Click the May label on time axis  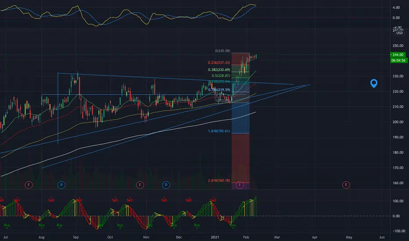pyautogui.click(x=349, y=237)
